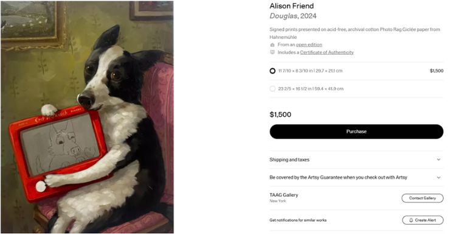Expand the Shipping and taxes chevron
Viewport: 450px width, 235px height.
[x=438, y=160]
